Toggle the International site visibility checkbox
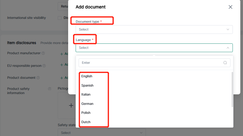 59,18
